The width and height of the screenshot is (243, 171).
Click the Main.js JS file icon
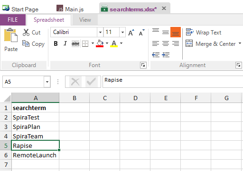point(60,8)
